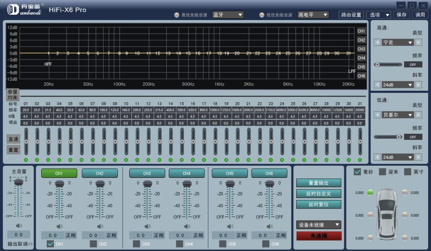Click next arrow for 高通 斜率
431x251 pixels.
point(418,85)
